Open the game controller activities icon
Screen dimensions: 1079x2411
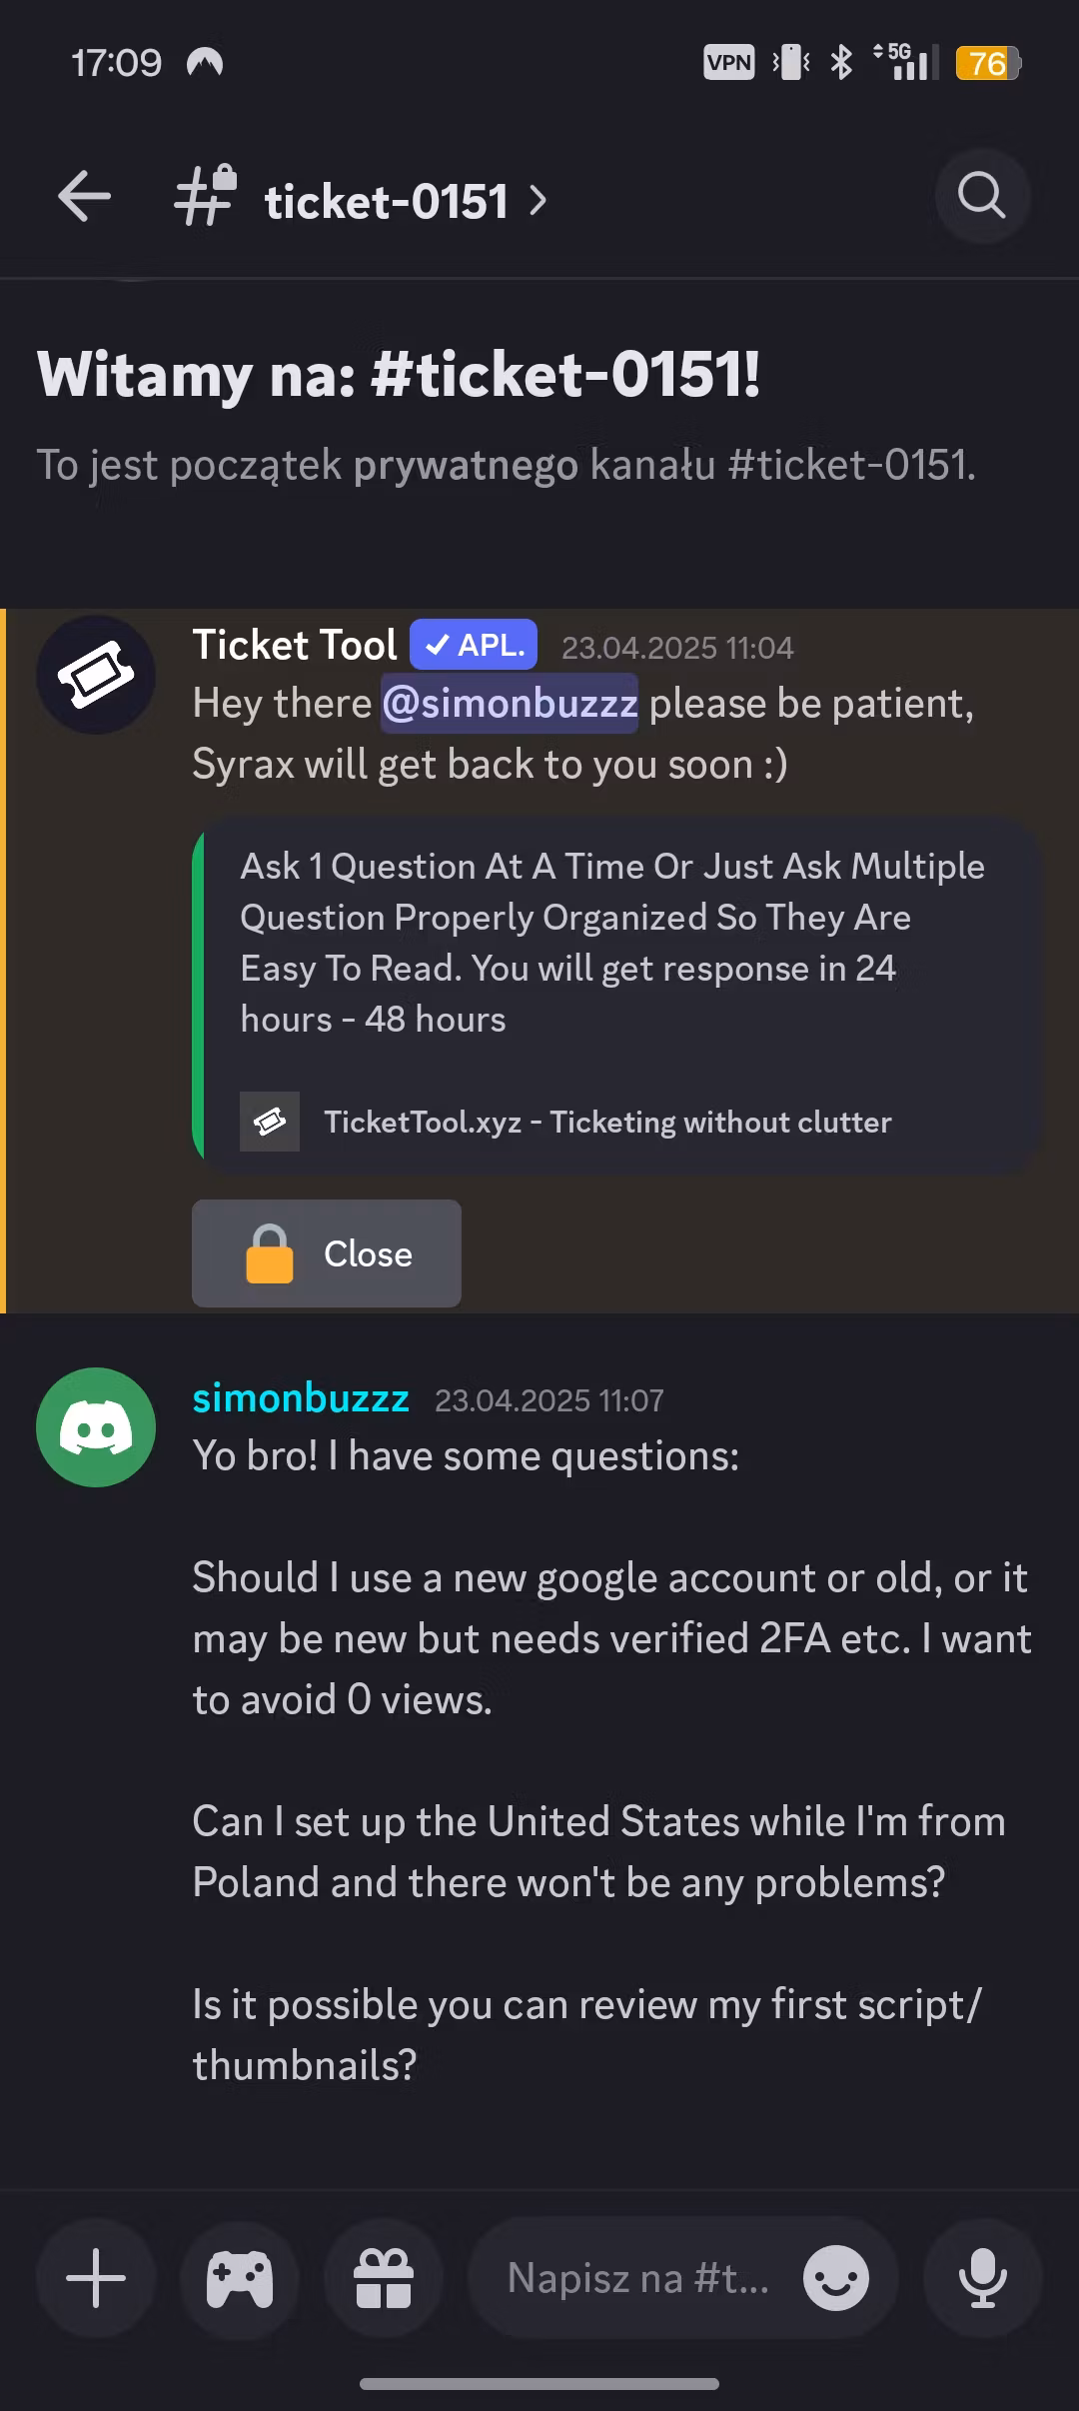pyautogui.click(x=240, y=2278)
